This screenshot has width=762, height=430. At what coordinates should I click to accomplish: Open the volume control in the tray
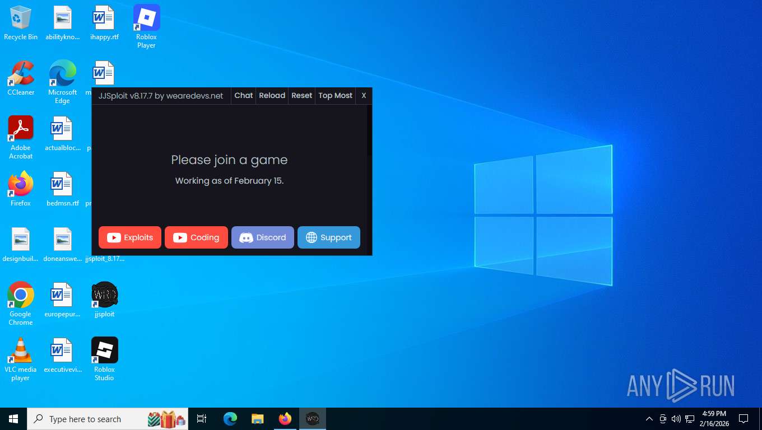676,419
